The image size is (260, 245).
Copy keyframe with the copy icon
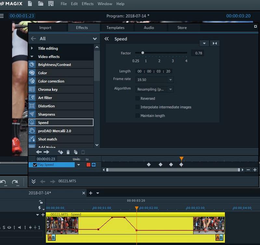click(x=76, y=152)
